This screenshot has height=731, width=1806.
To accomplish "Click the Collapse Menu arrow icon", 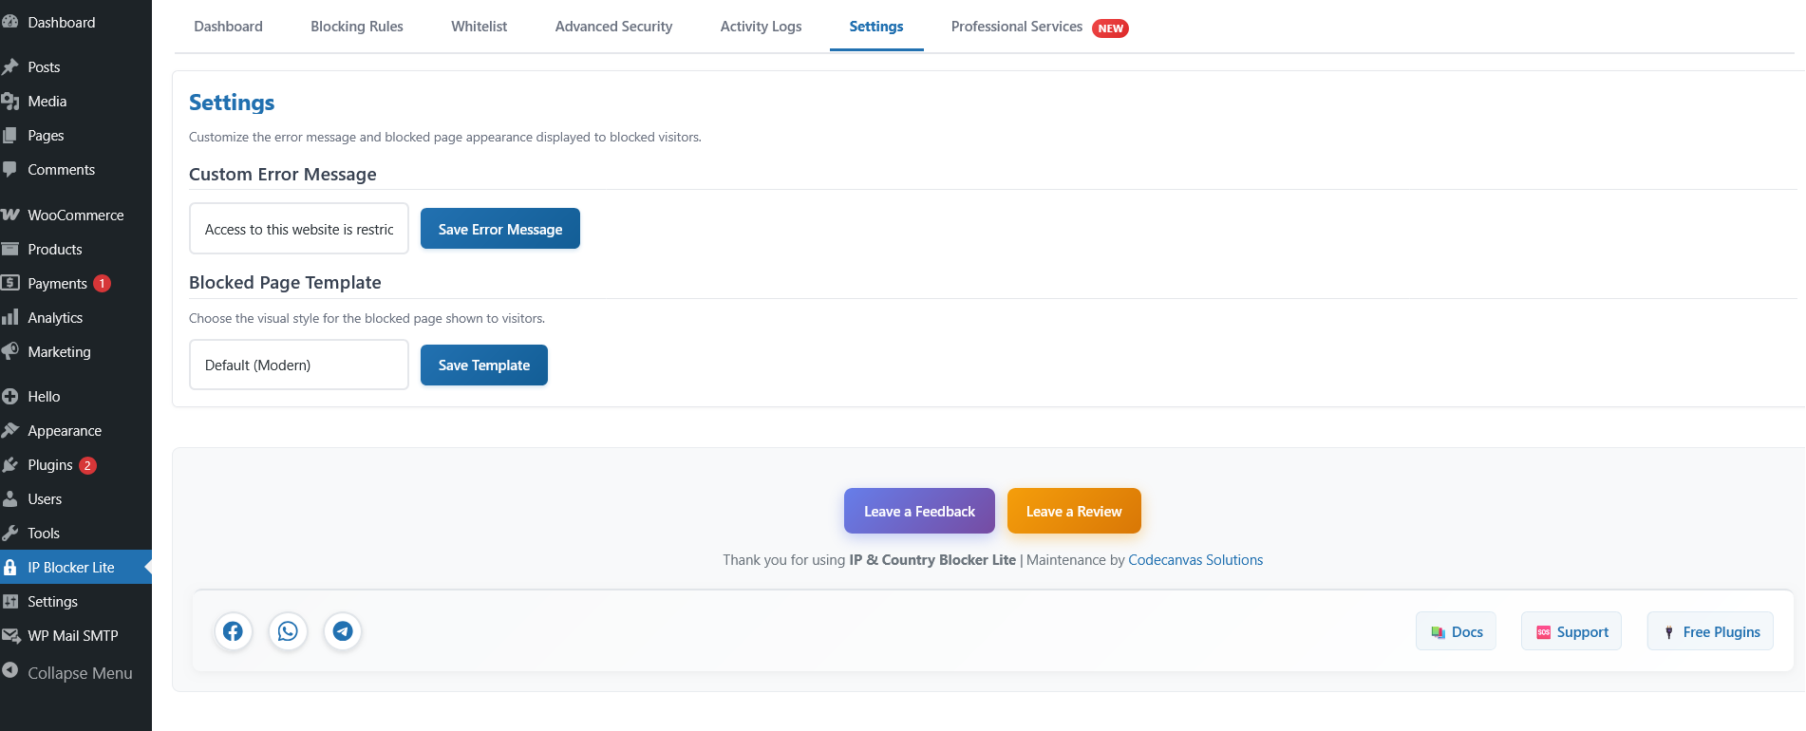I will 10,670.
